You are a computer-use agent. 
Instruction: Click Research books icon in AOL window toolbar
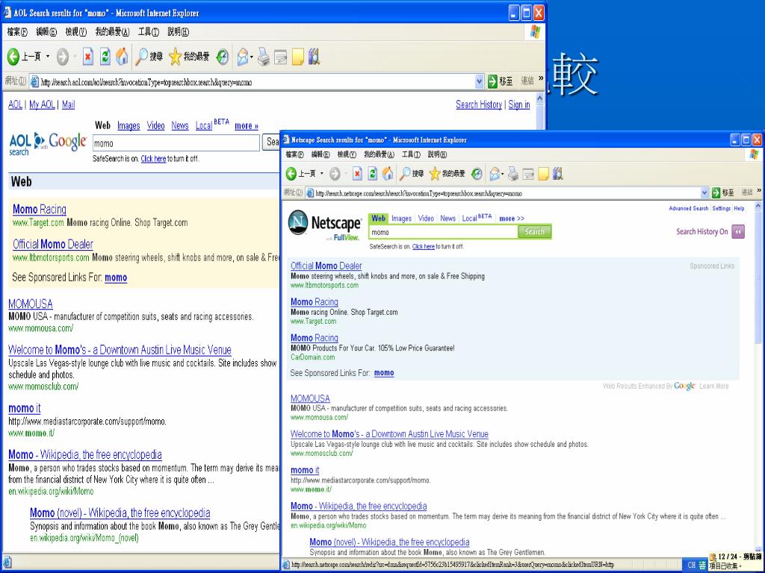(315, 57)
